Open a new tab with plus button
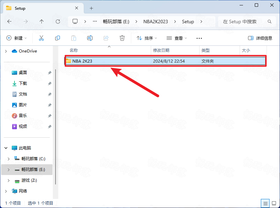 coord(91,8)
